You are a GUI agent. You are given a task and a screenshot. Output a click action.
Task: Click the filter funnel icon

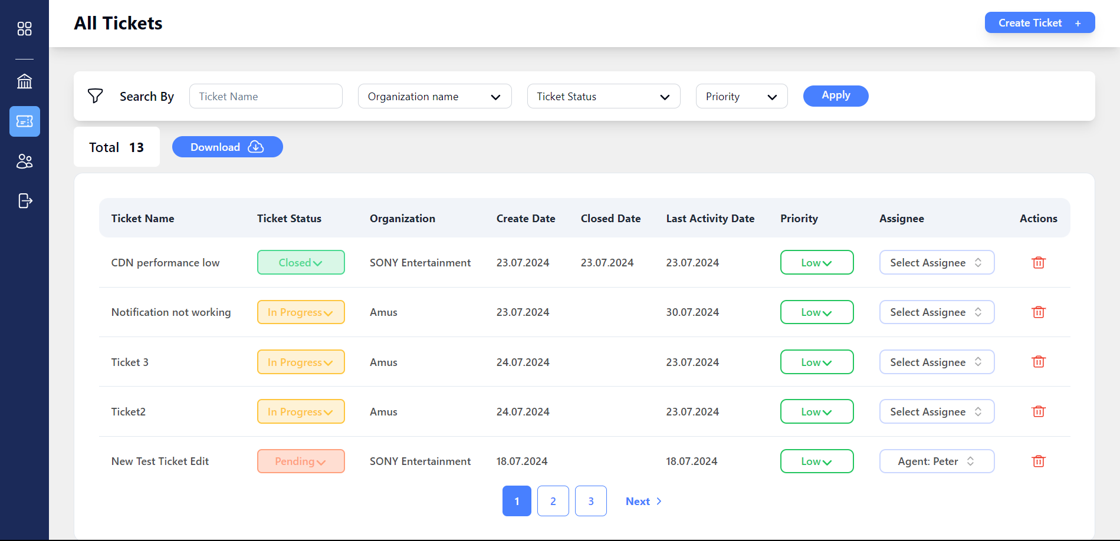point(95,96)
